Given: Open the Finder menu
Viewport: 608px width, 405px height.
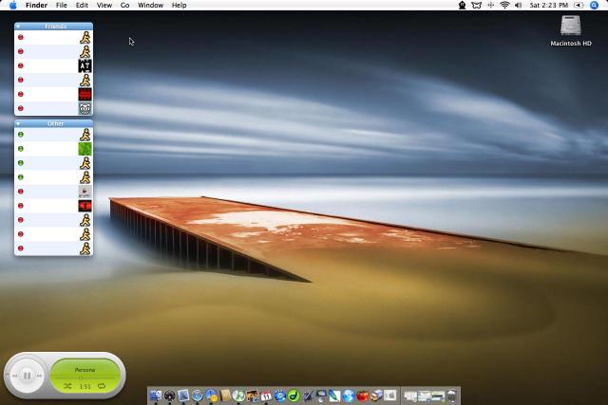Looking at the screenshot, I should point(36,5).
